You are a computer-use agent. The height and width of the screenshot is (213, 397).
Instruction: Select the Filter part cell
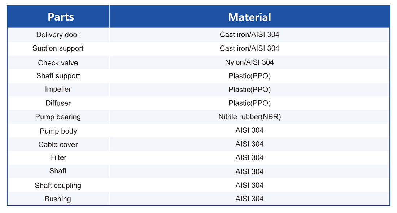pyautogui.click(x=58, y=157)
